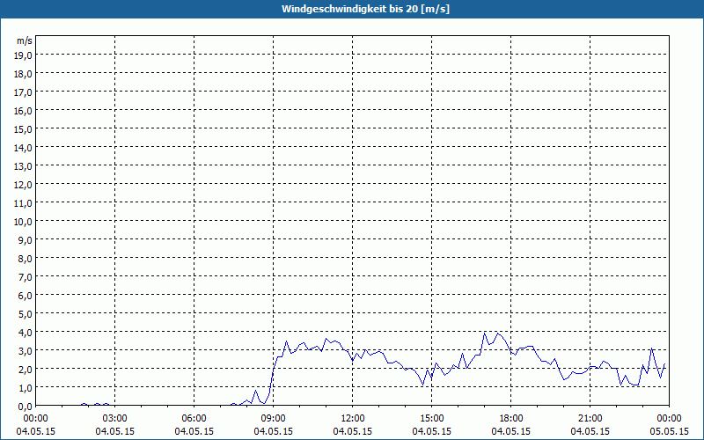Click the '18,0' y-axis label
Image resolution: width=704 pixels, height=440 pixels.
[x=23, y=74]
